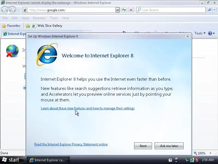Open the Windows start menu
Image resolution: width=218 pixels, height=164 pixels.
tap(12, 160)
